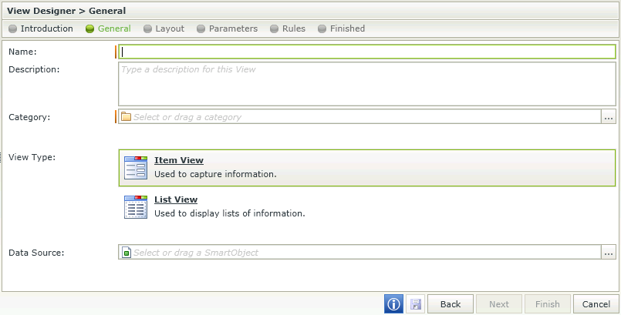Open the Parameters wizard step

coord(228,28)
